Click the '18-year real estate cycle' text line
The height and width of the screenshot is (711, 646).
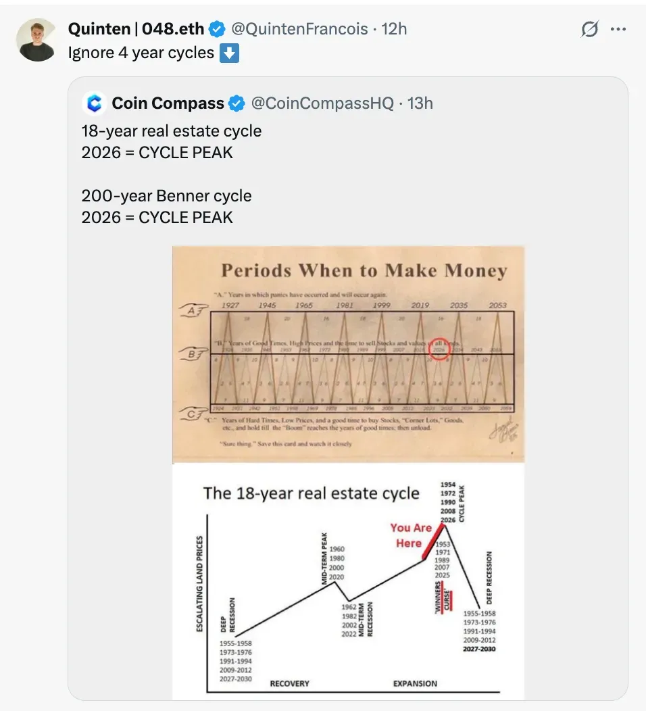(x=171, y=131)
